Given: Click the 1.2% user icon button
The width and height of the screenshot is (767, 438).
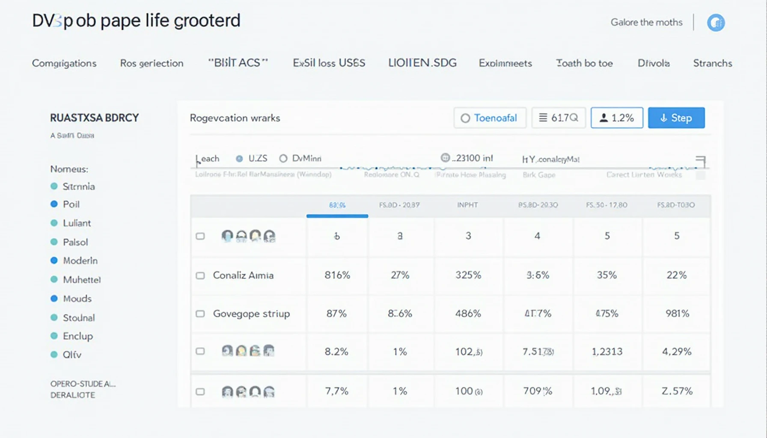Looking at the screenshot, I should [x=617, y=118].
